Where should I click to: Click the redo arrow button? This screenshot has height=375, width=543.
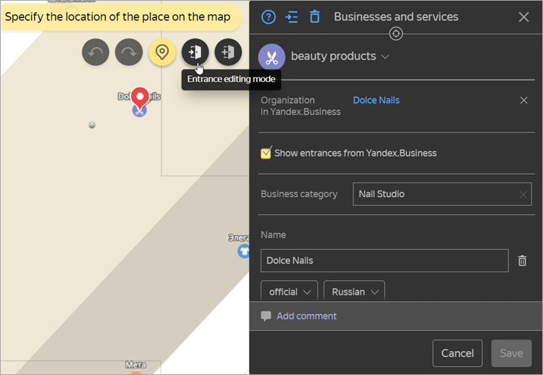(129, 52)
